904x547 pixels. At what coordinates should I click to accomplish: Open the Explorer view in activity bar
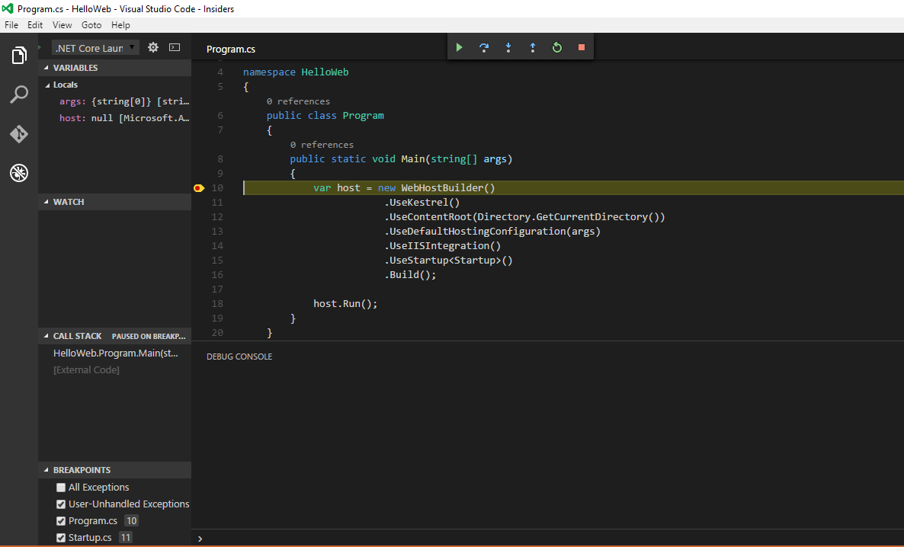[19, 56]
